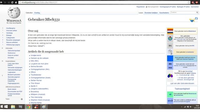
Task: Open Etalage sidebar link
Action: pos(9,35)
